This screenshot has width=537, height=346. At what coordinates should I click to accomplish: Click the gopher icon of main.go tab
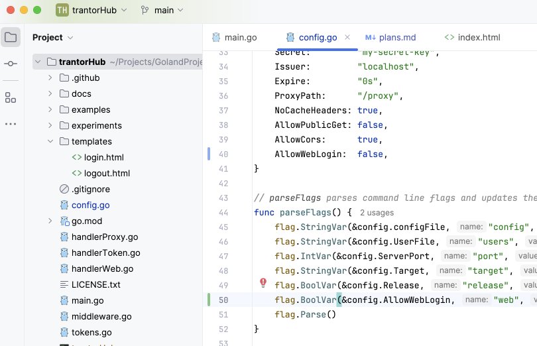pos(216,37)
